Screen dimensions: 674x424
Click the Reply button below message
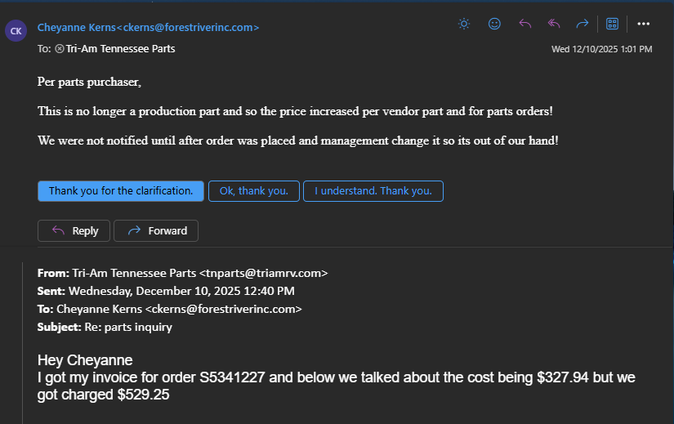click(x=74, y=231)
